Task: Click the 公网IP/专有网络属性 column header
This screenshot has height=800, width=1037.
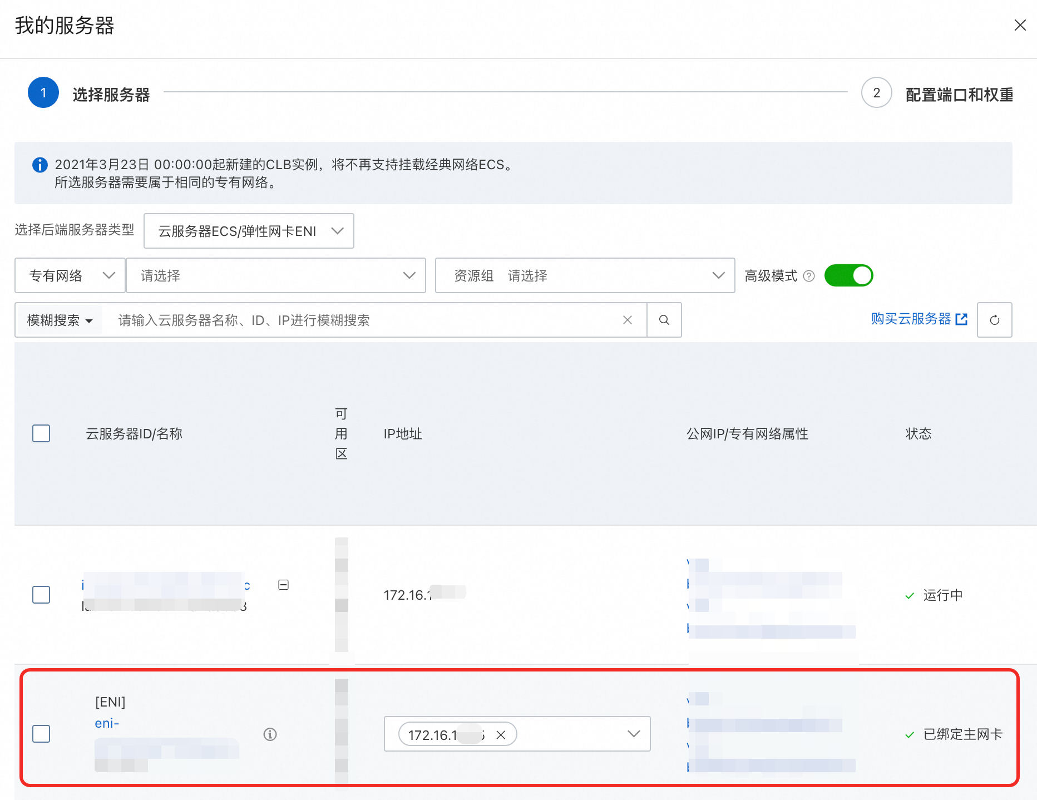Action: pos(747,434)
